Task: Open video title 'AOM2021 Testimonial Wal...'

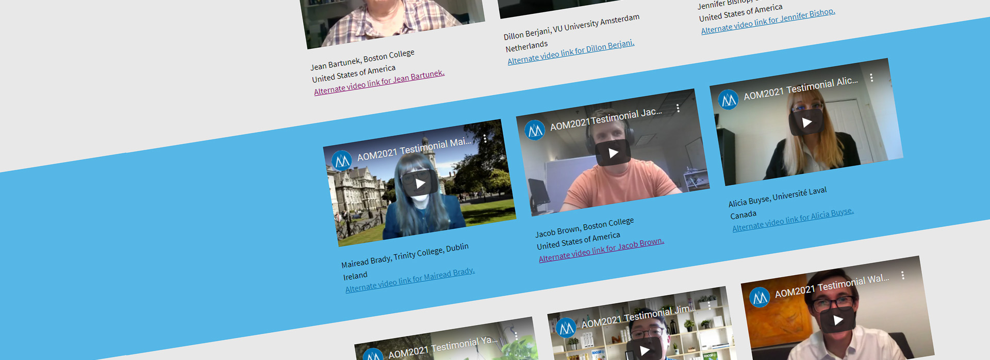Action: 832,286
